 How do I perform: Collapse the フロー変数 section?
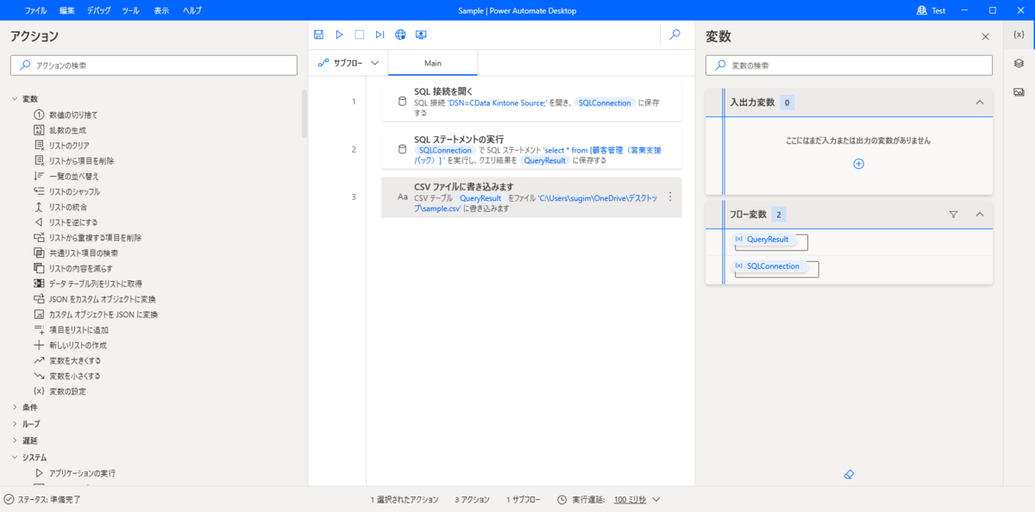pyautogui.click(x=980, y=215)
